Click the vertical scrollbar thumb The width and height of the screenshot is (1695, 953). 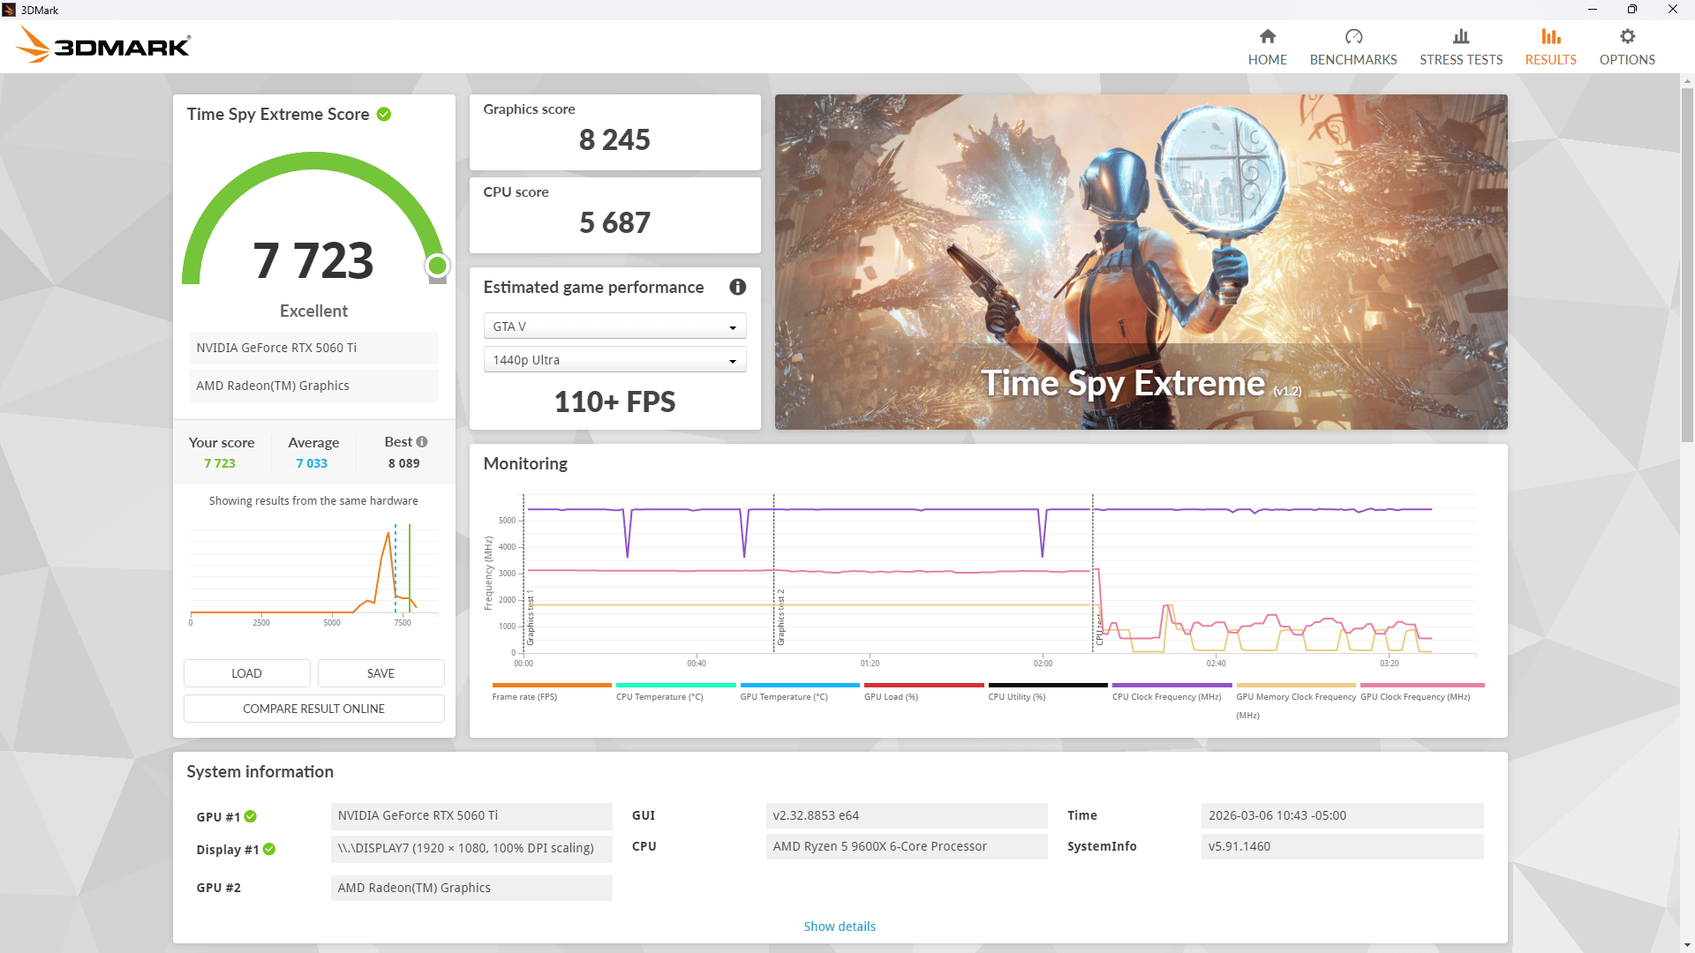coord(1687,265)
